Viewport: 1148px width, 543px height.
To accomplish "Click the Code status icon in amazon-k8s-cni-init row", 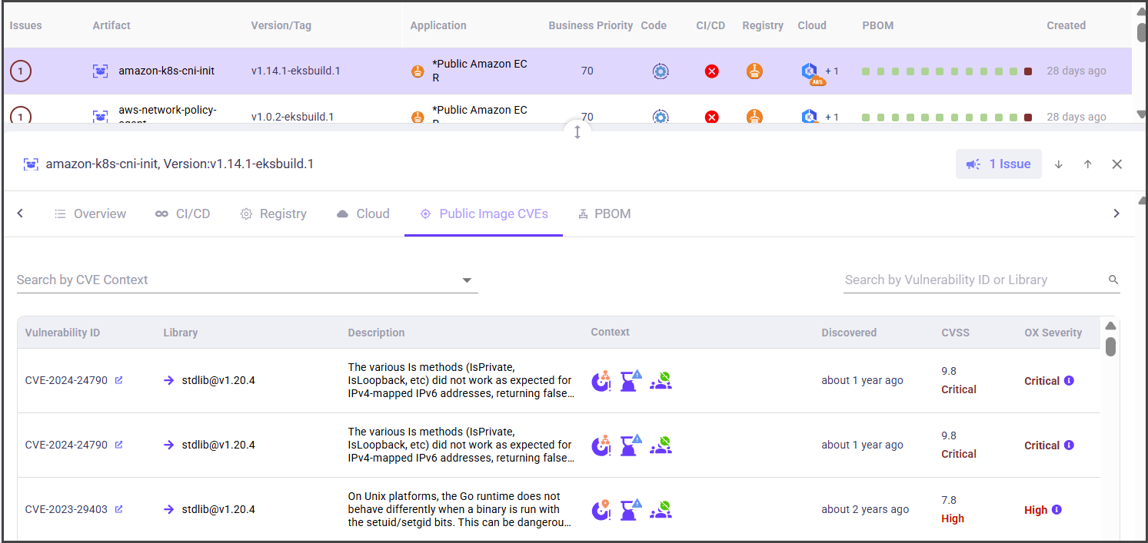I will [x=661, y=71].
